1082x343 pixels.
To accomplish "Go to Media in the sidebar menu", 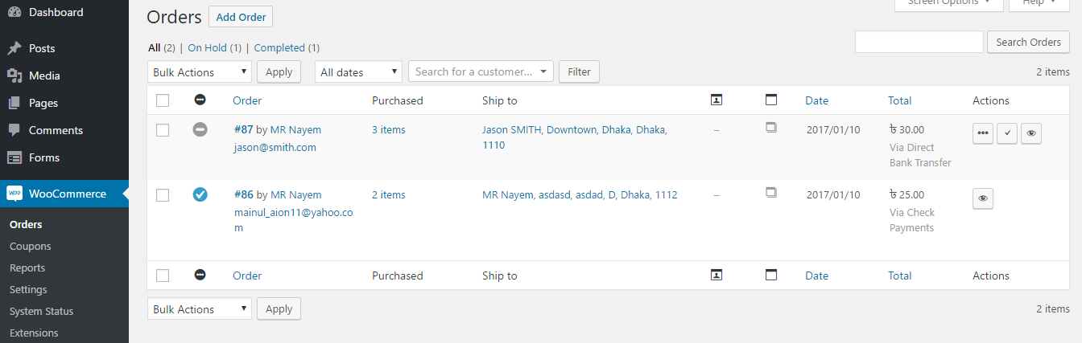I will pos(44,76).
